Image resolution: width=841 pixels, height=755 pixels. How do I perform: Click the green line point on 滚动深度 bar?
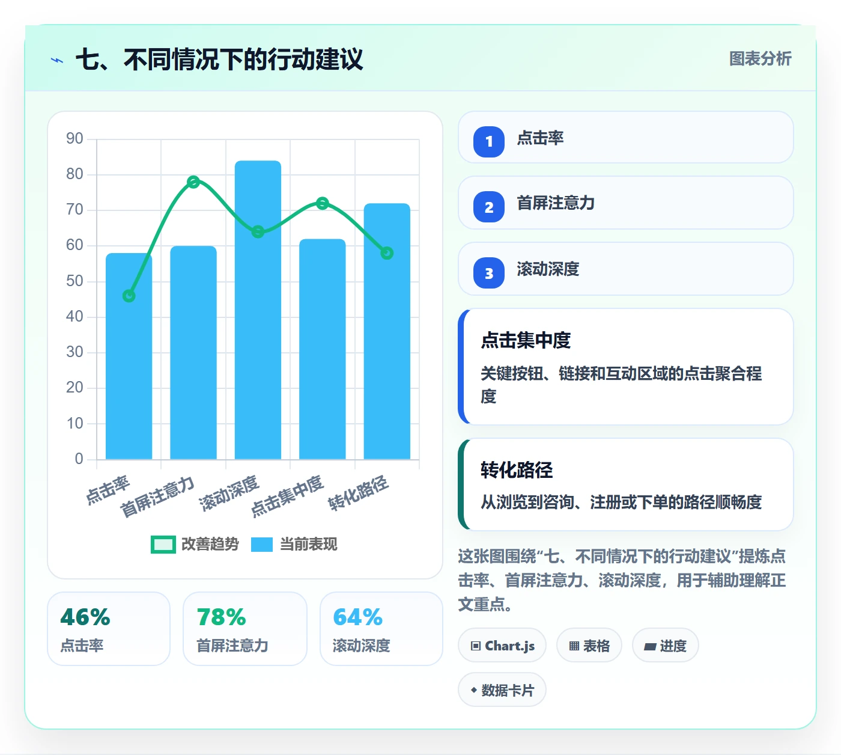(x=258, y=232)
